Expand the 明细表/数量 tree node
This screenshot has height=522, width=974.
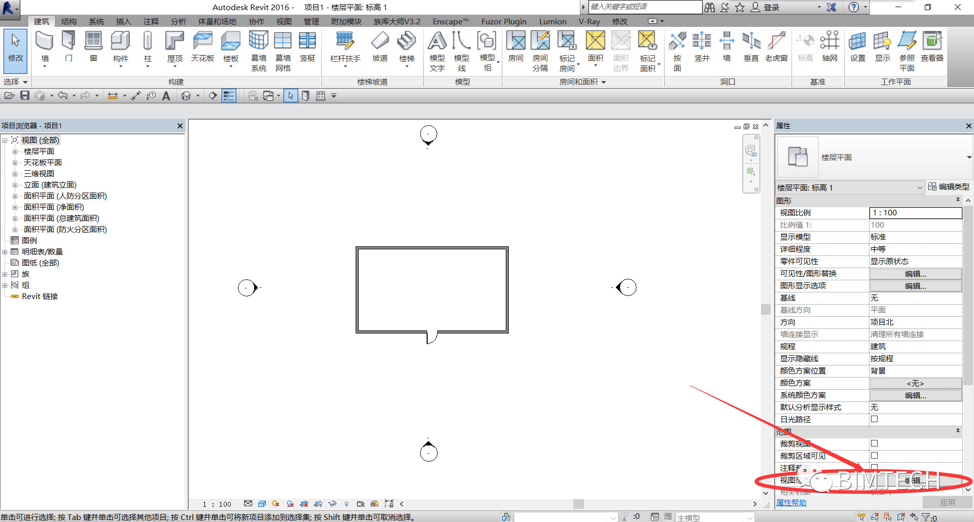coord(5,252)
